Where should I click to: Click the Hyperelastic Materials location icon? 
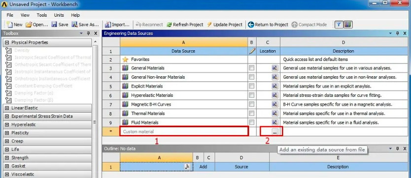(274, 95)
